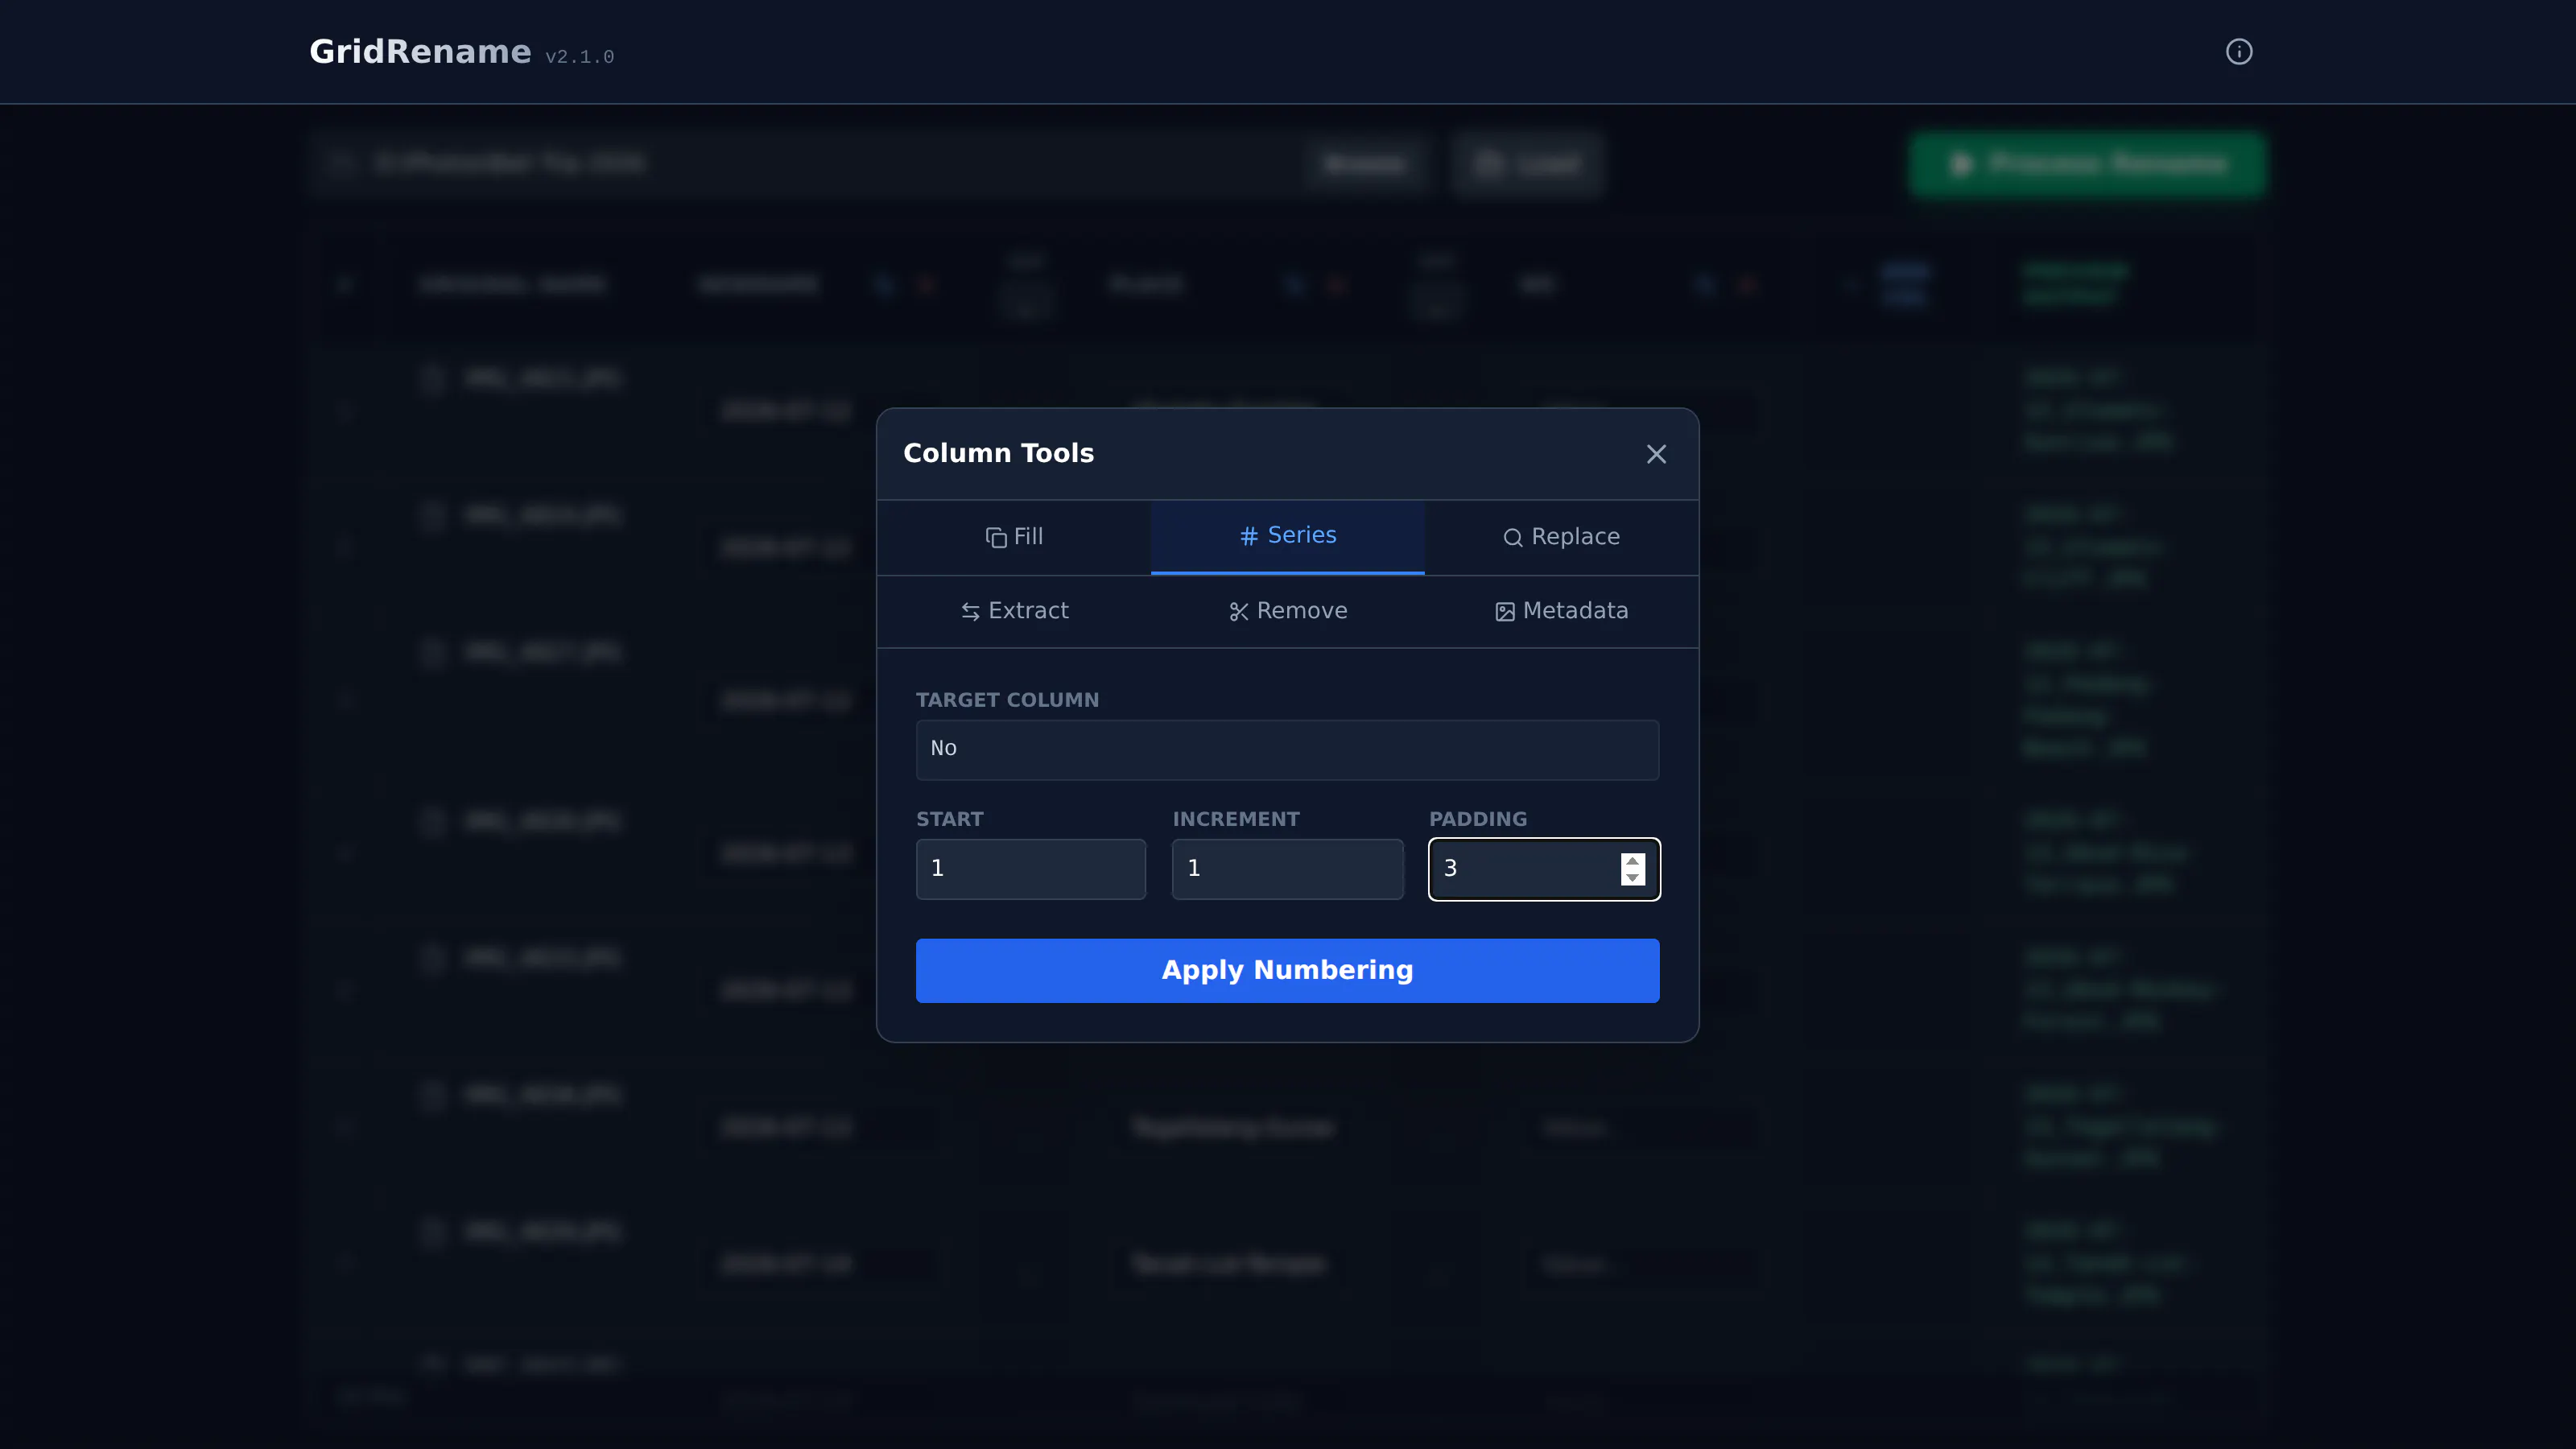Click the v2.1.0 version label

[x=579, y=57]
